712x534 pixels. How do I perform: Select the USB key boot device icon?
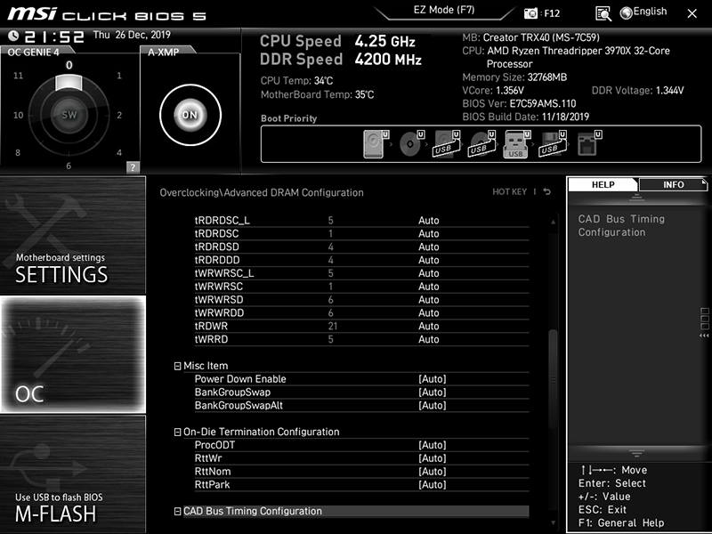pyautogui.click(x=517, y=144)
